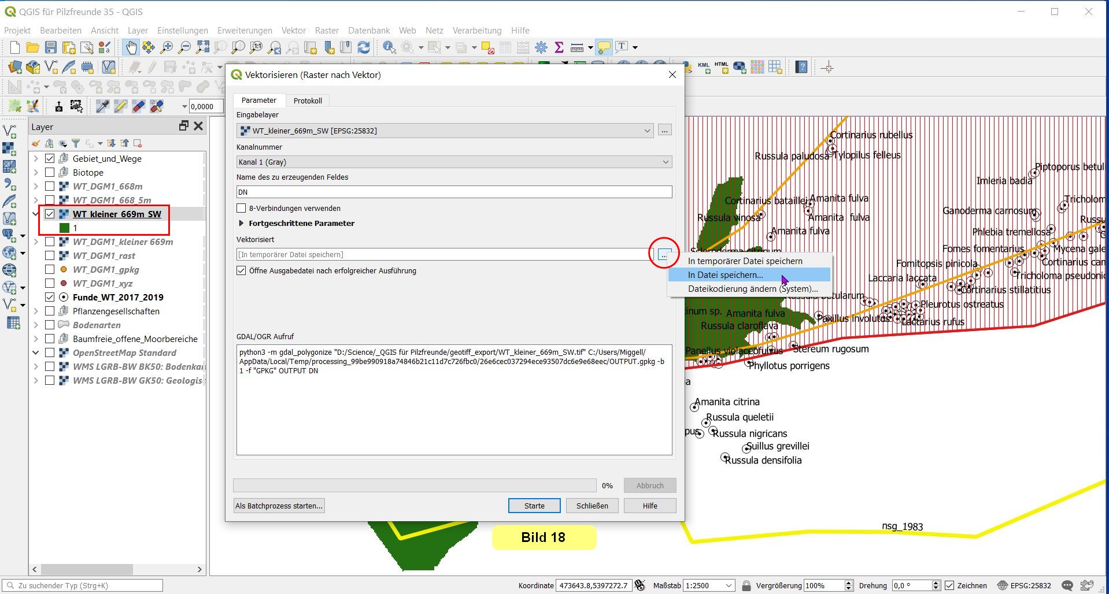Open the help book icon in toolbar
Viewport: 1109px width, 594px height.
point(801,67)
